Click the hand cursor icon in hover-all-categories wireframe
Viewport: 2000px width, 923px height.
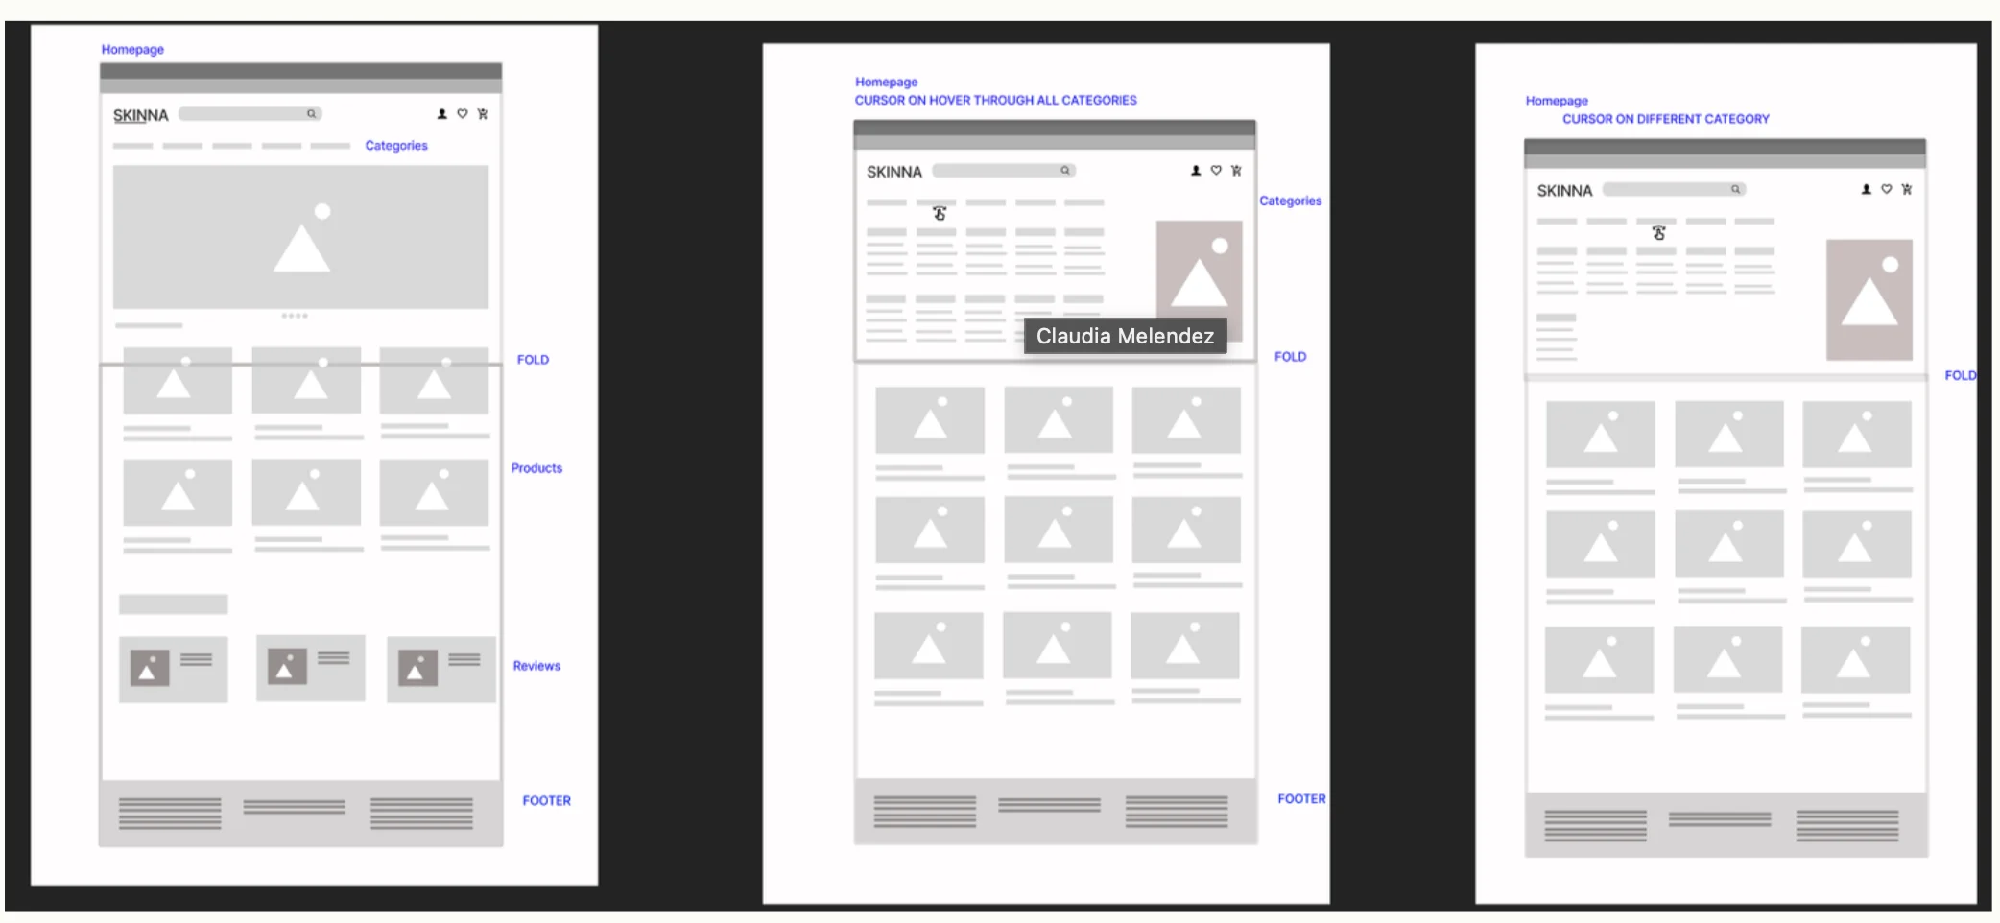[940, 214]
